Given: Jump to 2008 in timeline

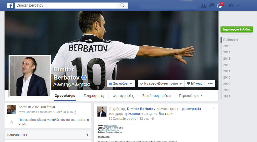Looking at the screenshot, I should tap(227, 90).
